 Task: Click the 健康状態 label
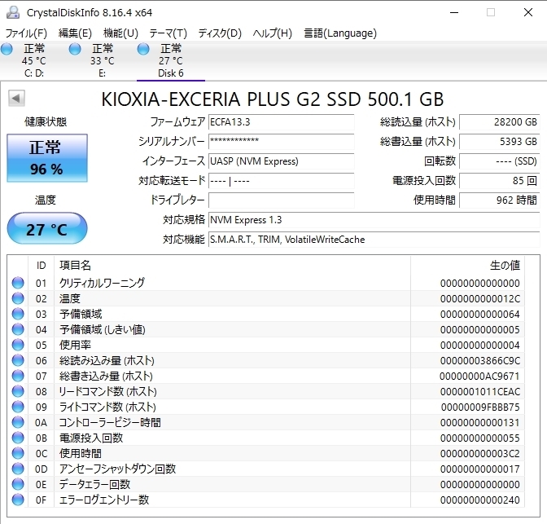(46, 121)
